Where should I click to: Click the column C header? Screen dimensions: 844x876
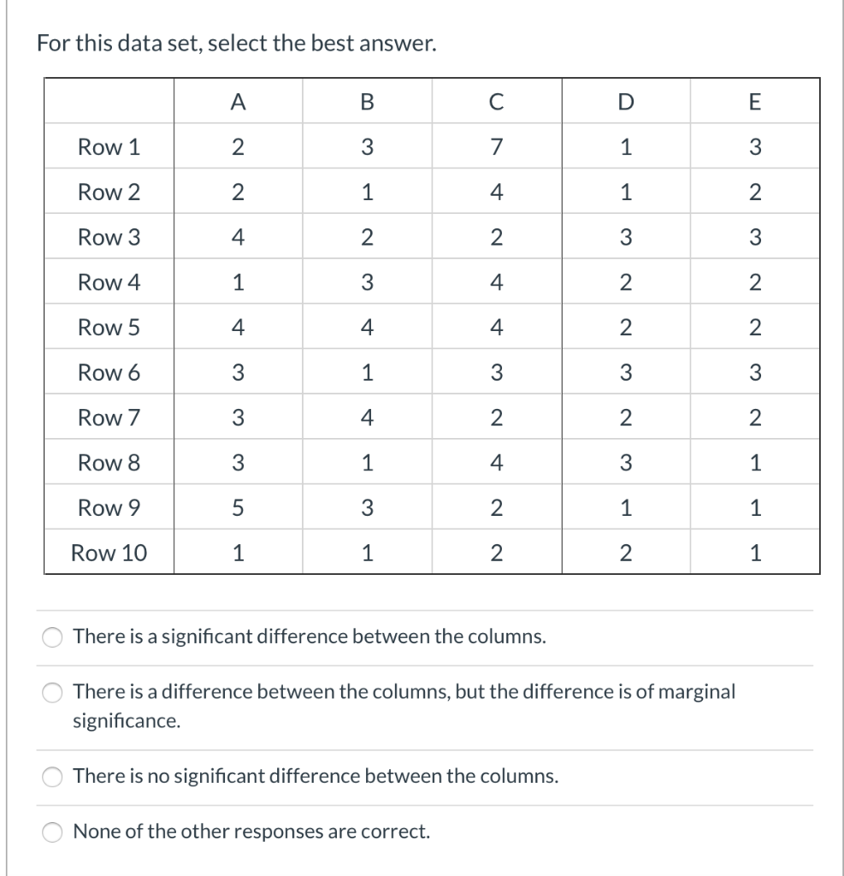point(496,101)
